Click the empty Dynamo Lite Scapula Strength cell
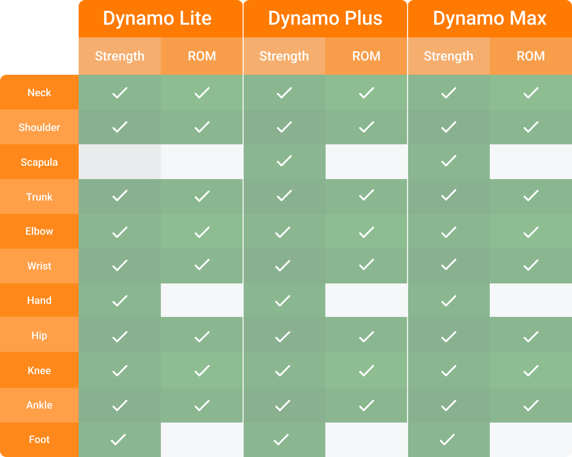Image resolution: width=572 pixels, height=457 pixels. click(x=120, y=162)
